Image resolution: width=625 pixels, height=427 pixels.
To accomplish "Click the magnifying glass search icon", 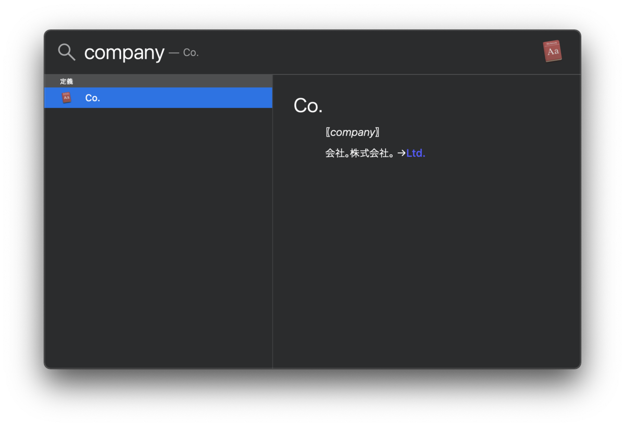I will coord(67,52).
